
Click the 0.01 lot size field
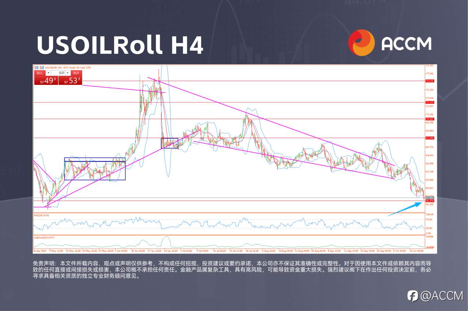pos(61,73)
